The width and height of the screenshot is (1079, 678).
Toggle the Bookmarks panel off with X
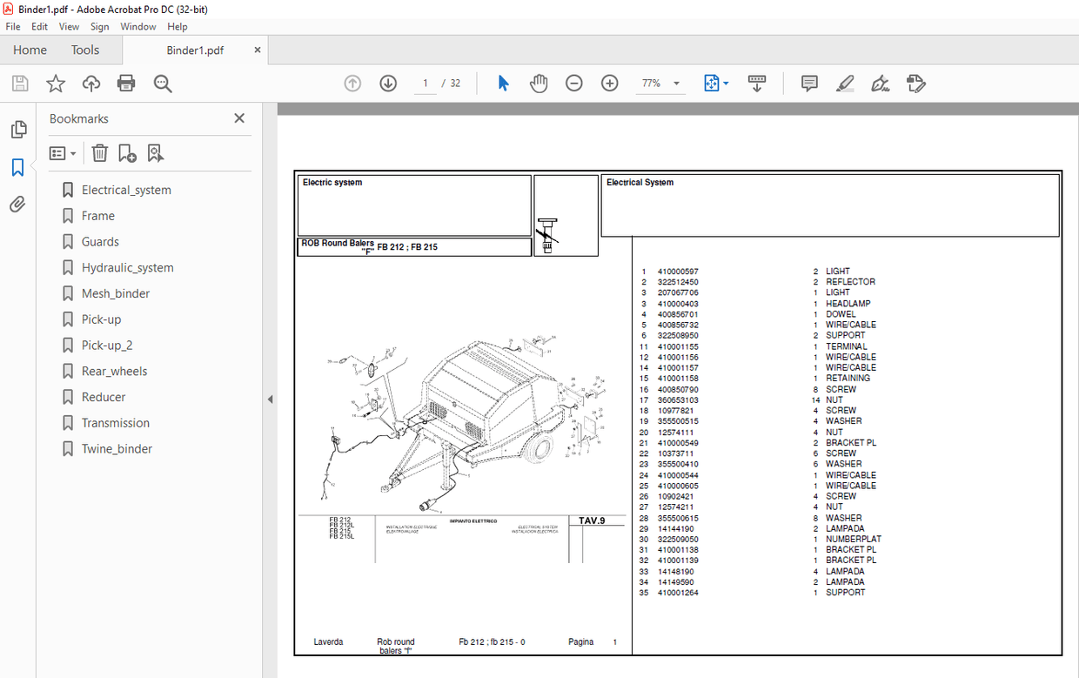[x=239, y=117]
